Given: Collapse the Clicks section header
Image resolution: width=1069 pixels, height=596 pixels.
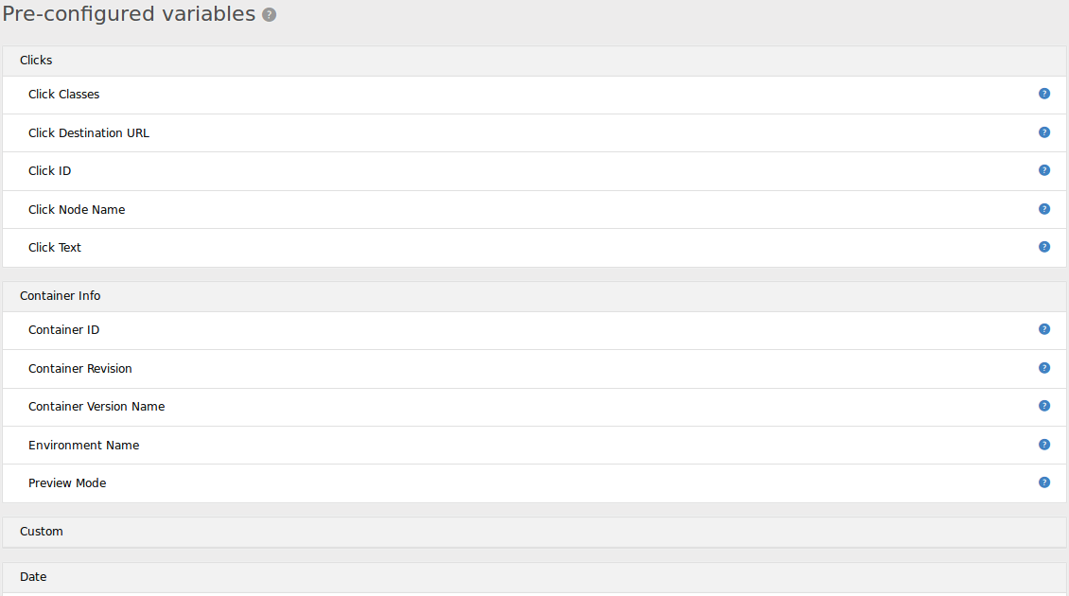Looking at the screenshot, I should [36, 61].
